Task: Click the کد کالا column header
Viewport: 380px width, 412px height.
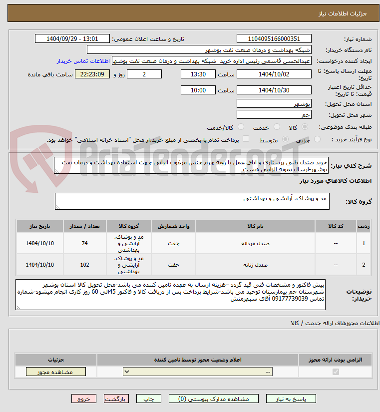Action: 336,226
